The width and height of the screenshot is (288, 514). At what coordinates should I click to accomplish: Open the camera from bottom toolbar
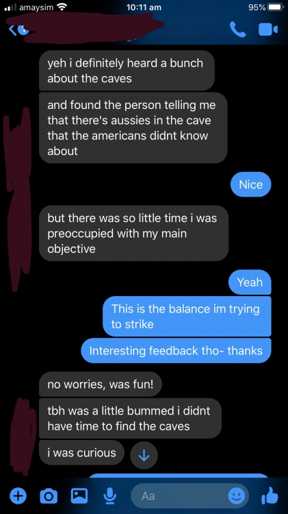click(x=49, y=496)
